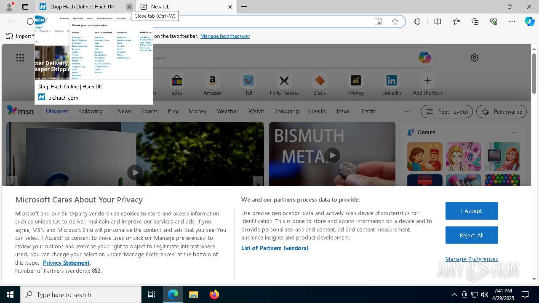Open the Money category in MSN nav
The width and height of the screenshot is (539, 303).
point(197,111)
